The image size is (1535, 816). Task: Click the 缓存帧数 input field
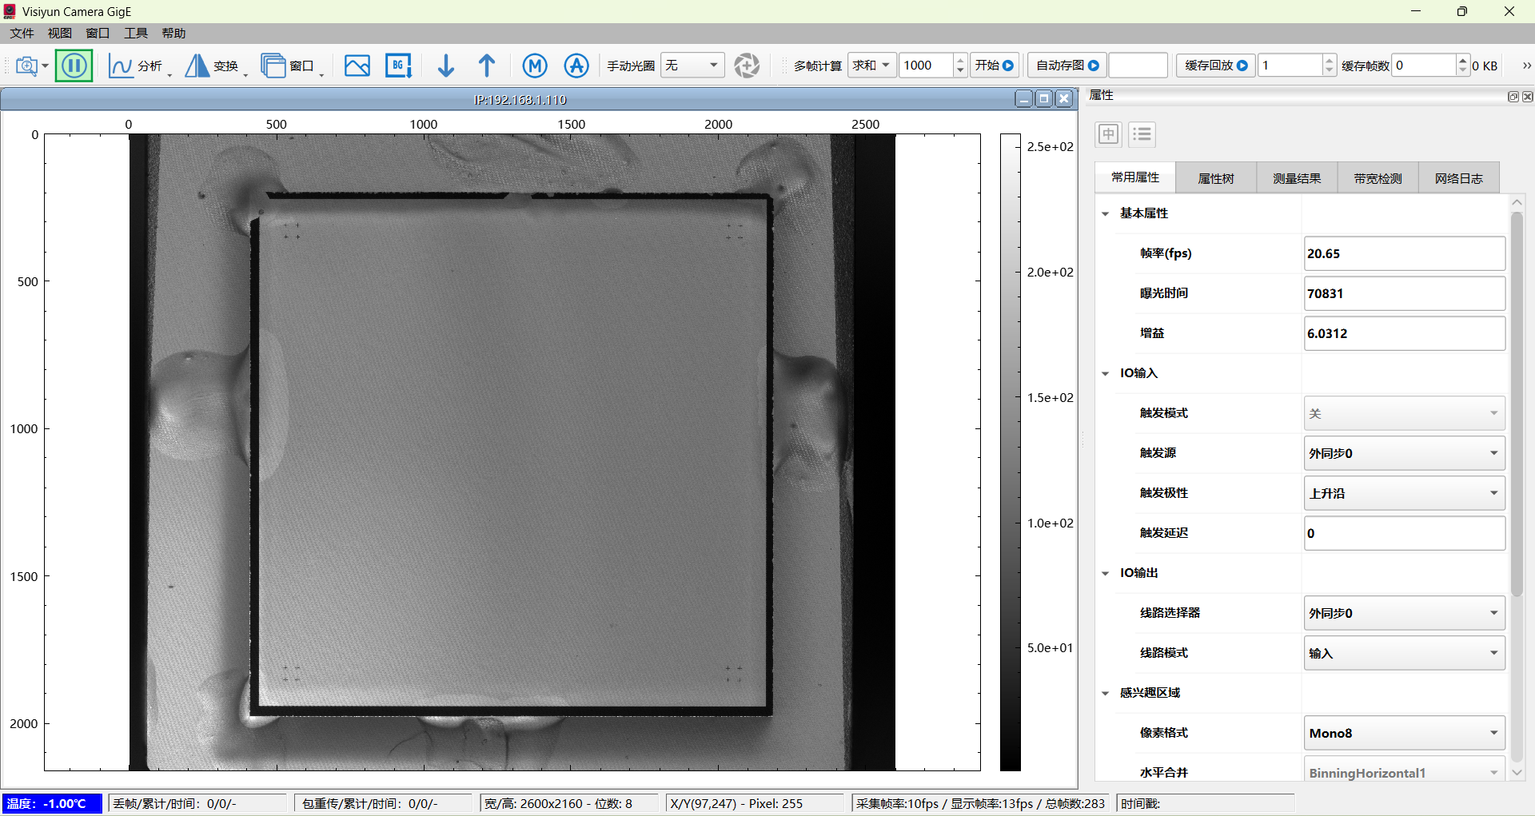click(1423, 66)
